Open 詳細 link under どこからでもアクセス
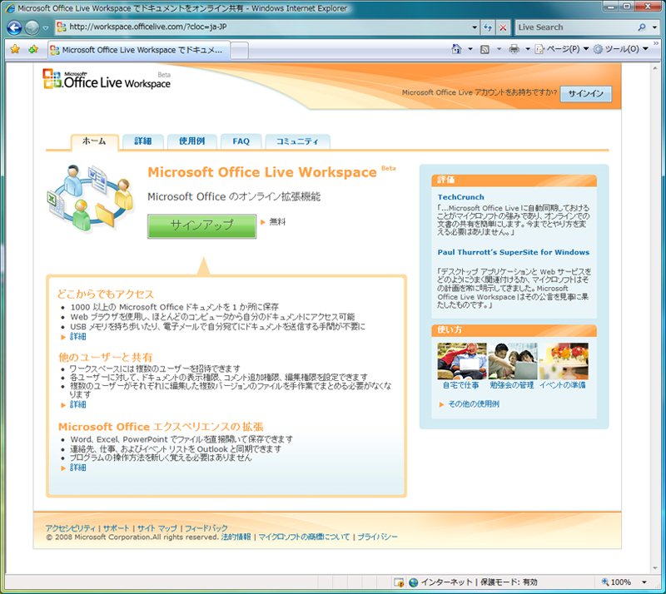Image resolution: width=666 pixels, height=594 pixels. pos(77,337)
